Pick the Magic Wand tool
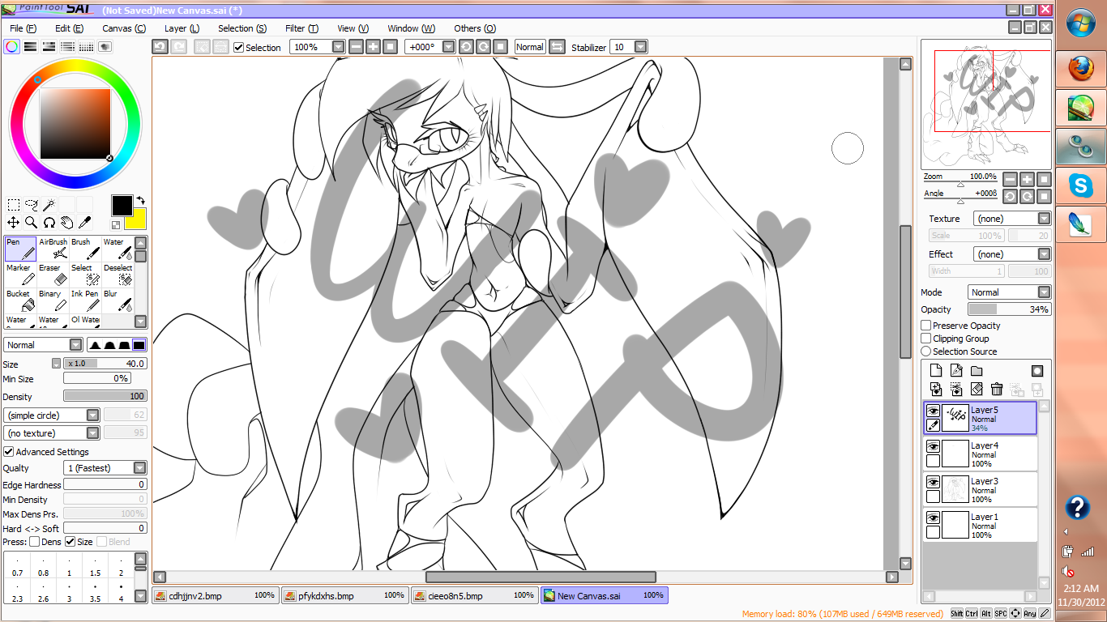The image size is (1107, 622). point(49,205)
